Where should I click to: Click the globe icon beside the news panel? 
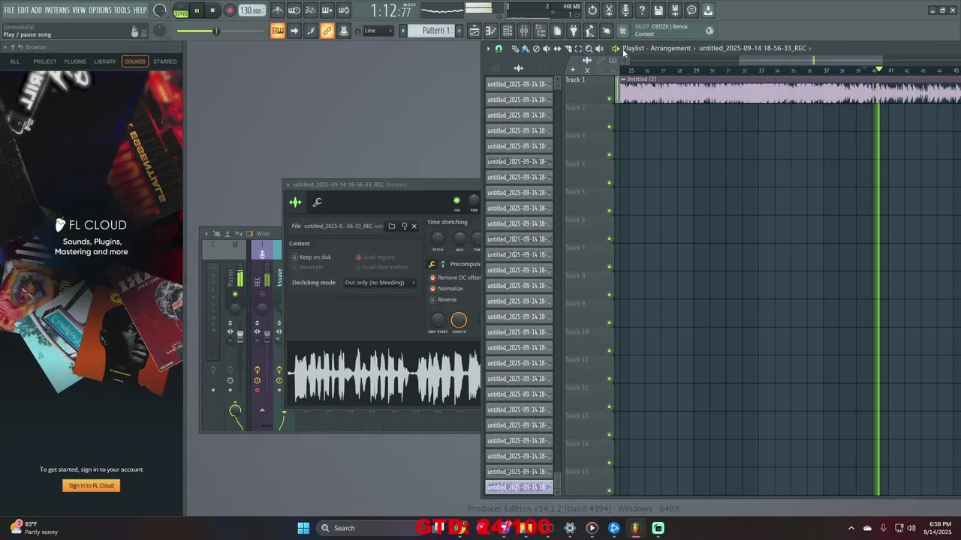tap(709, 31)
